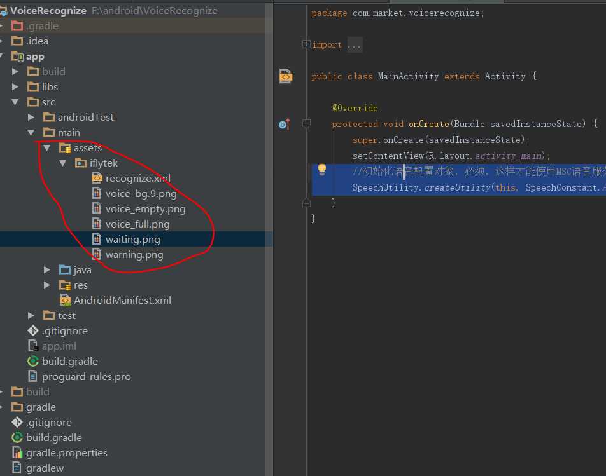Image resolution: width=606 pixels, height=476 pixels.
Task: Click the activity_main layout reference
Action: [508, 156]
